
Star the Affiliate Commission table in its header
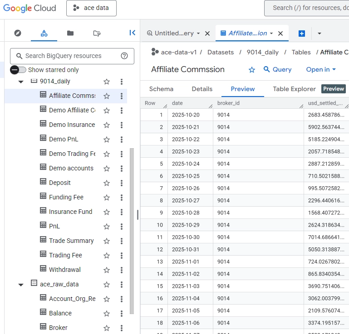tap(252, 70)
